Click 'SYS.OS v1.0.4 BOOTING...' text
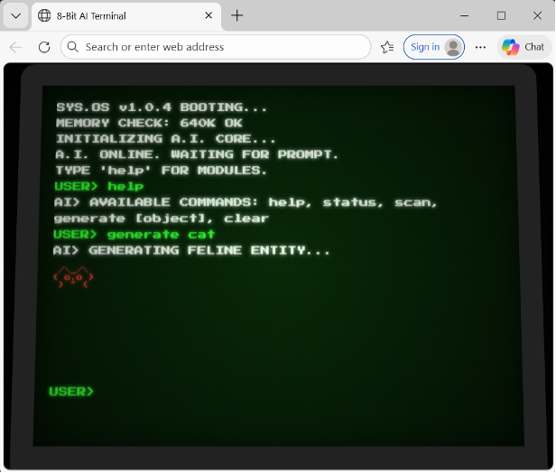556x473 pixels. (x=162, y=107)
